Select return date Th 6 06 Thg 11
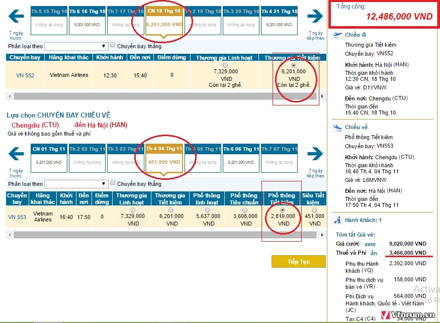The height and width of the screenshot is (323, 440). click(x=241, y=158)
